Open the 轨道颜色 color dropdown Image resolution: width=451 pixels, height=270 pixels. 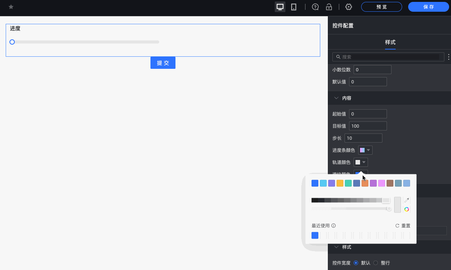point(360,162)
